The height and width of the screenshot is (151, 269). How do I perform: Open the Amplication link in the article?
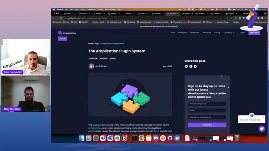tap(94, 128)
